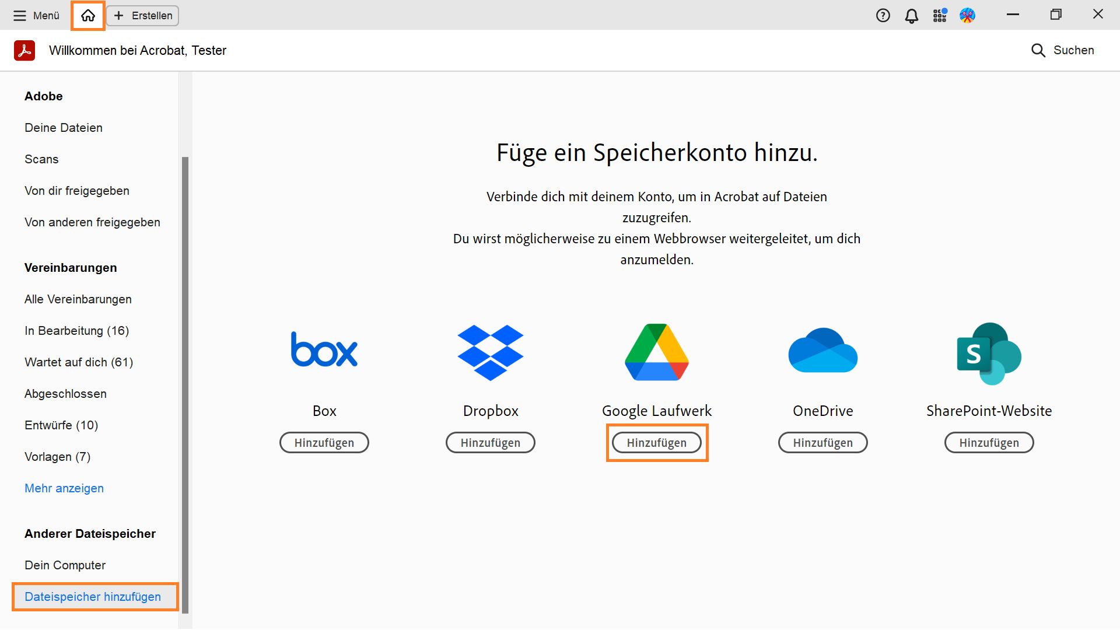Open Dateispeicher hinzufügen

93,597
